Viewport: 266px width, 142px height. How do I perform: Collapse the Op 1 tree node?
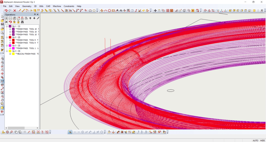point(7,26)
